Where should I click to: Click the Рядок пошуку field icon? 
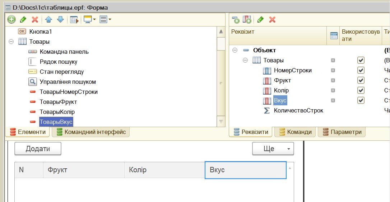(x=32, y=62)
